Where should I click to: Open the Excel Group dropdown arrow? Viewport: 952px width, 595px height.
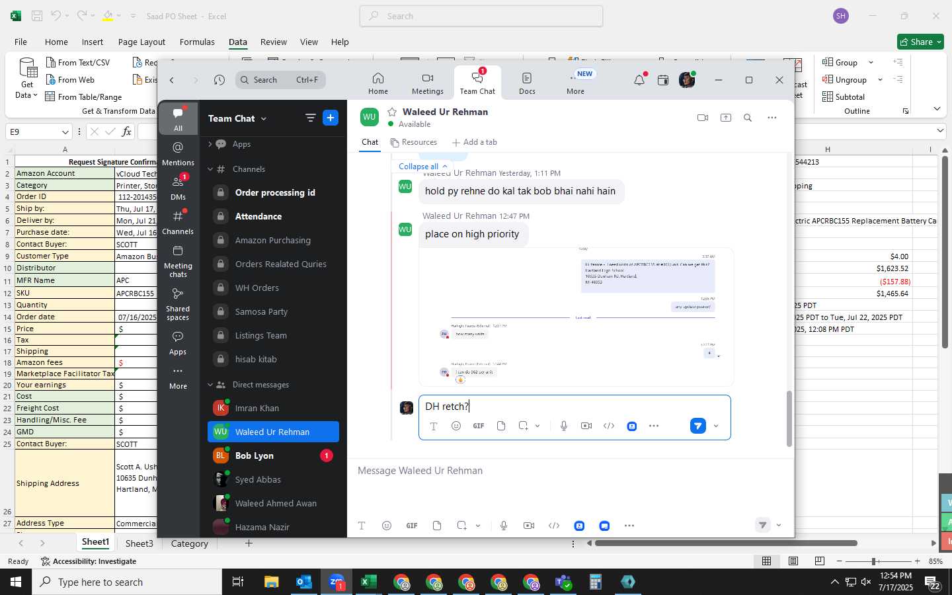[871, 63]
